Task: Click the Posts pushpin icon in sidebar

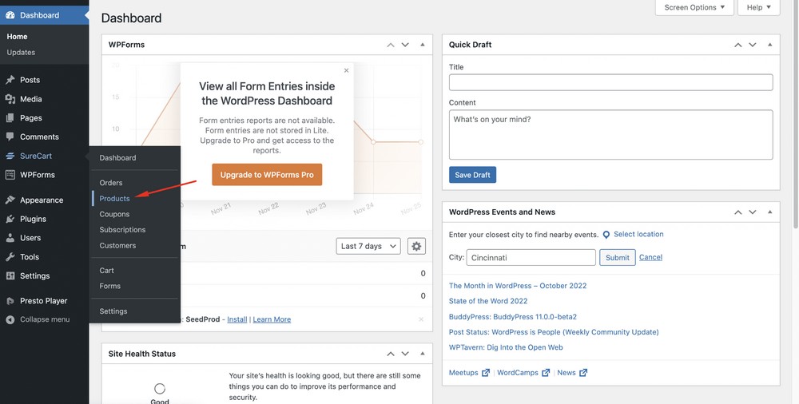Action: tap(10, 80)
